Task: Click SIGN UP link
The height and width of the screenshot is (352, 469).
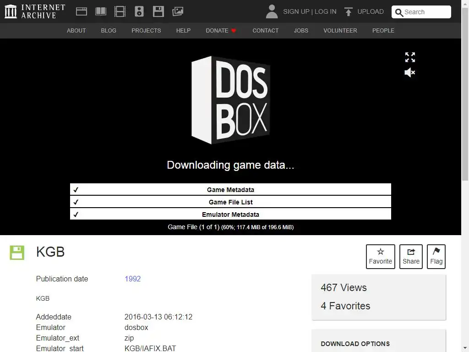Action: point(296,11)
